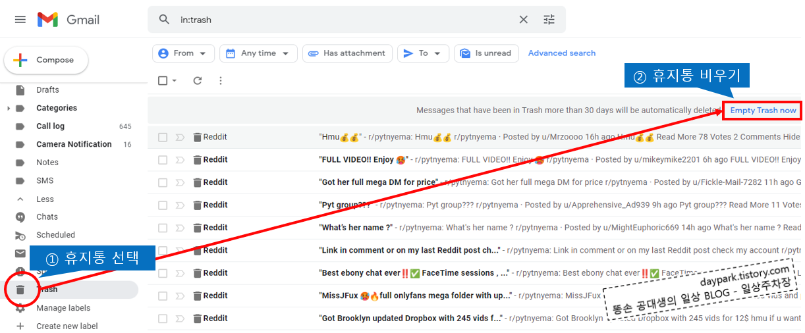Refresh the message list
Screen dimensions: 805x333
pyautogui.click(x=197, y=80)
